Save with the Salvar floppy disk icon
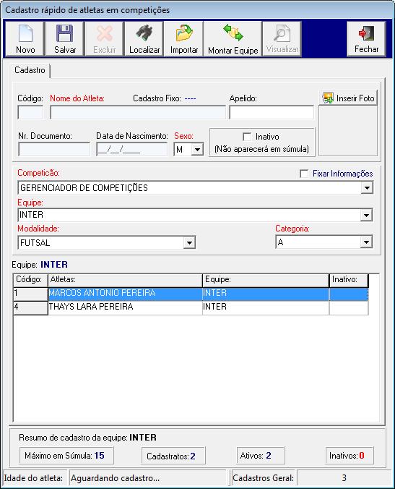 (65, 33)
